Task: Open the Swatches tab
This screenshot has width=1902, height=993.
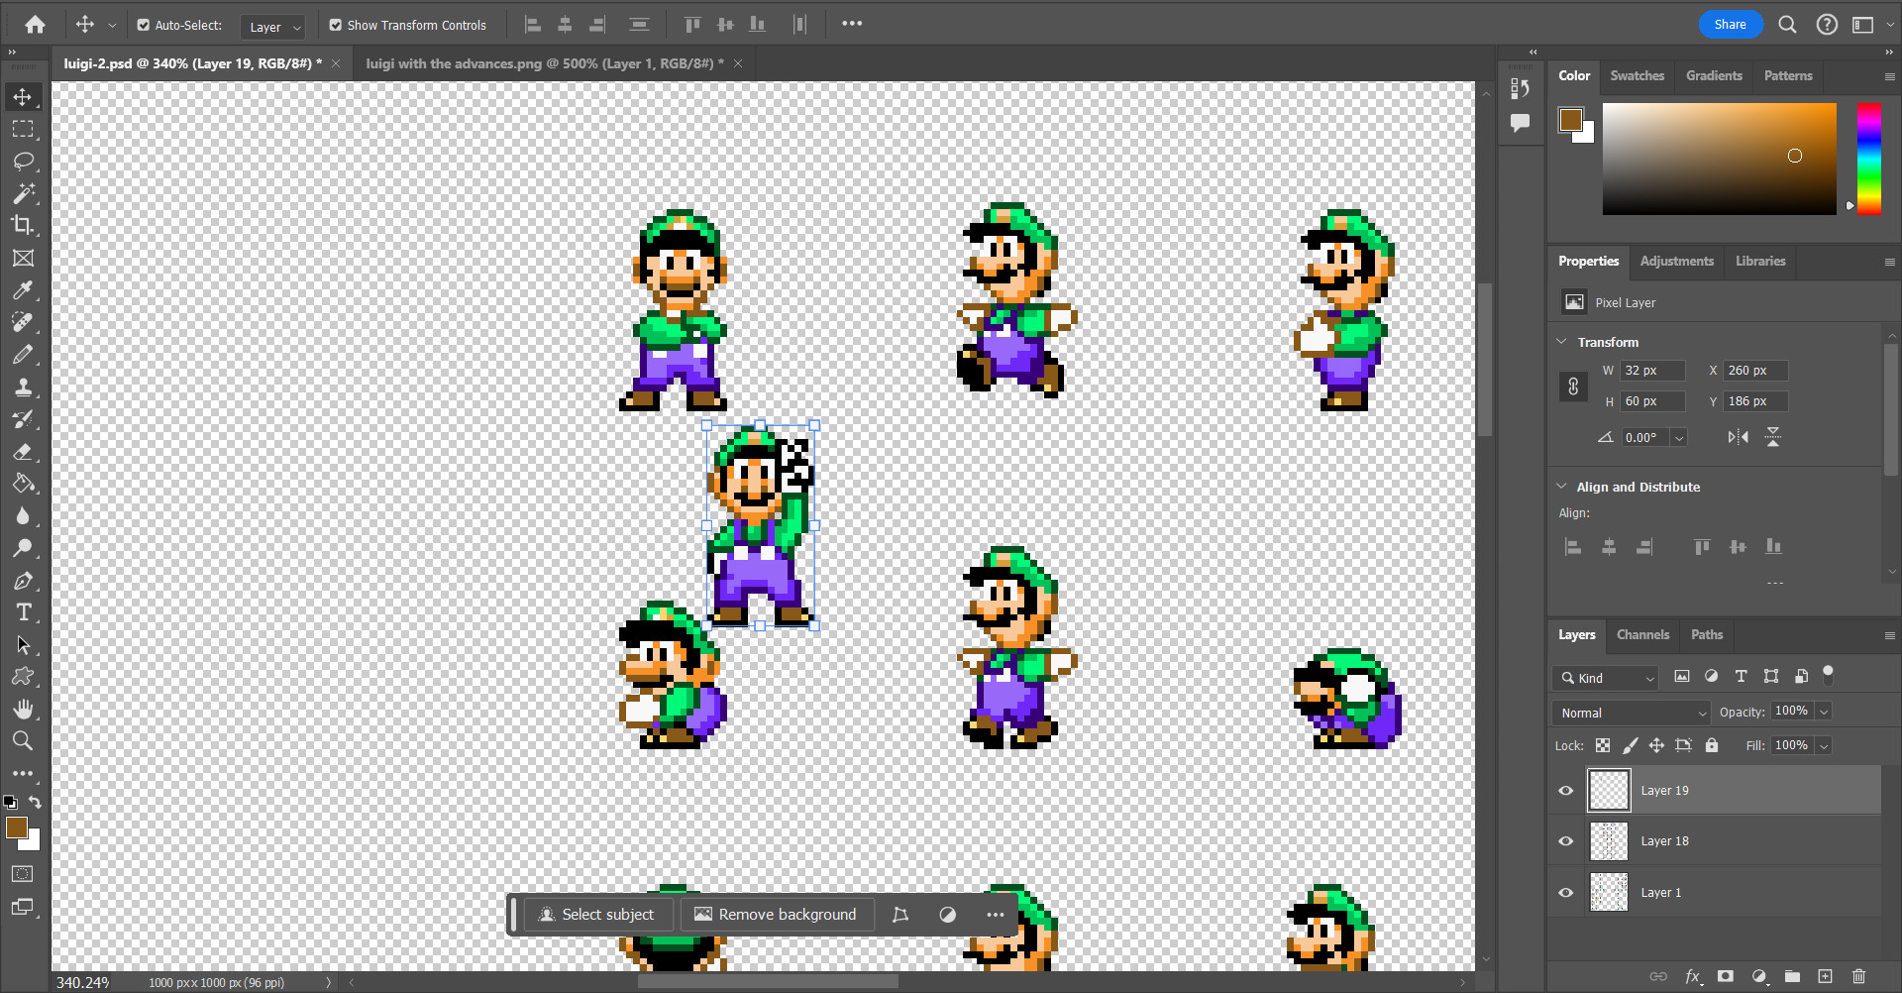Action: [1637, 75]
